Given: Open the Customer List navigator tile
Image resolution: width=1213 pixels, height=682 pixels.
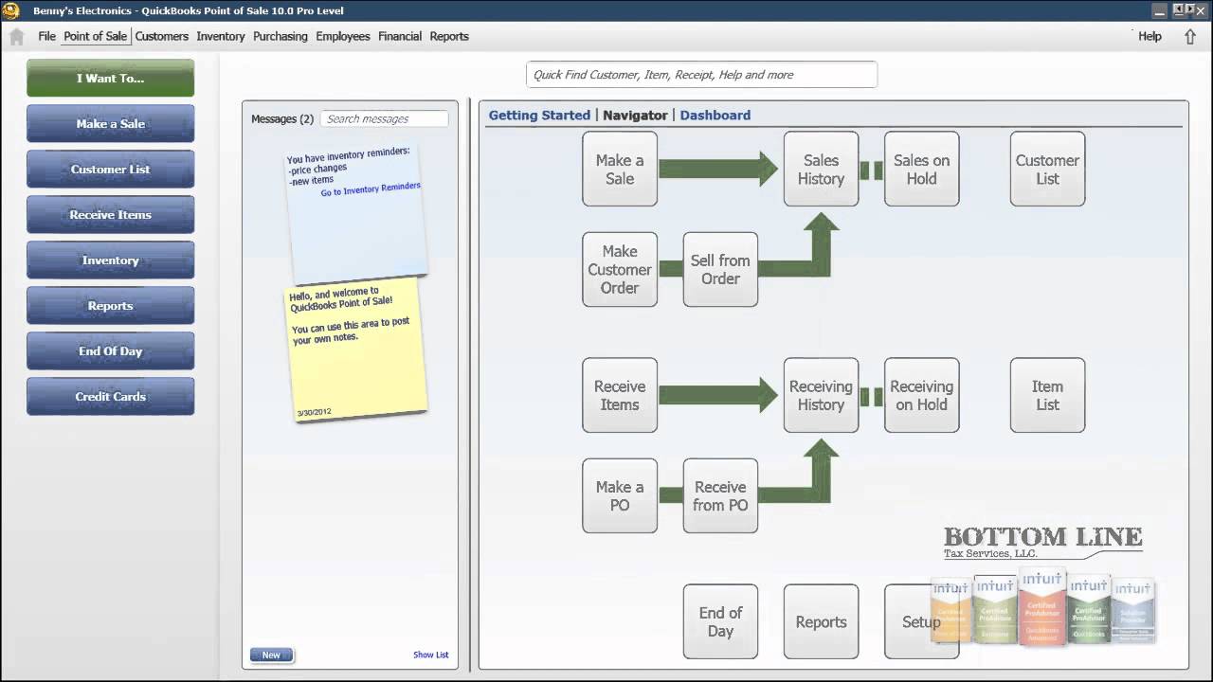Looking at the screenshot, I should [1047, 169].
